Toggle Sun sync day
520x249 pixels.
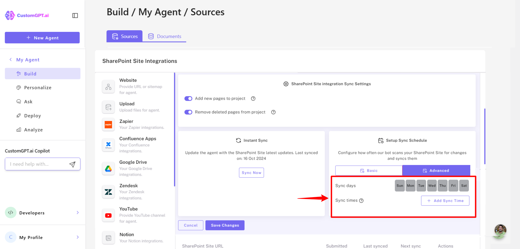(400, 186)
